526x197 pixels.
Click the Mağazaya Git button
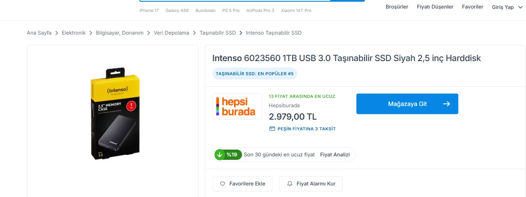coord(407,104)
